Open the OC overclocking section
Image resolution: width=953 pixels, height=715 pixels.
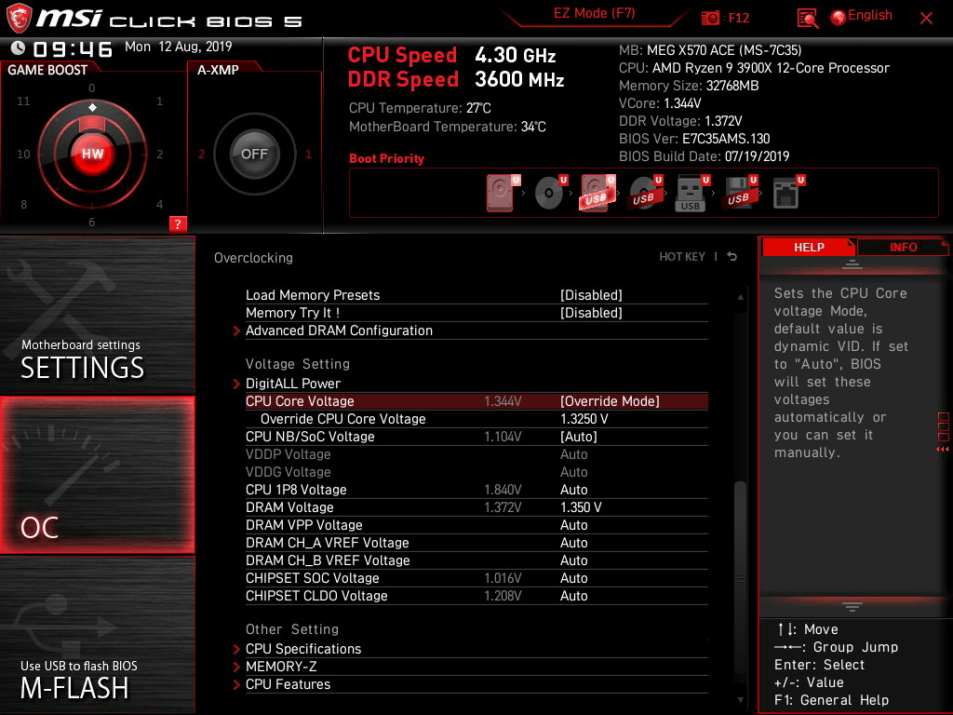tap(97, 475)
